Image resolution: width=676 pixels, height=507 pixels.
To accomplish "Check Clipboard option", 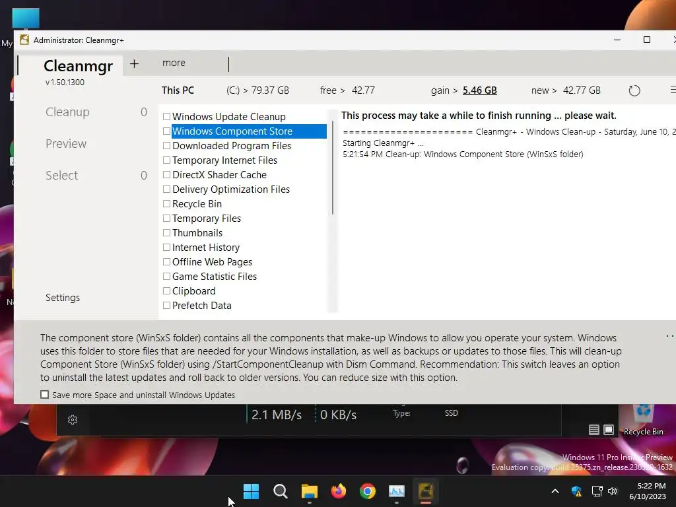I will coord(166,291).
